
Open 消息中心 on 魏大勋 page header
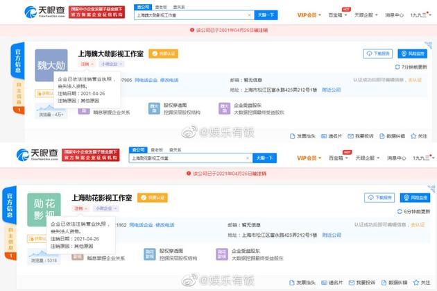(x=394, y=15)
